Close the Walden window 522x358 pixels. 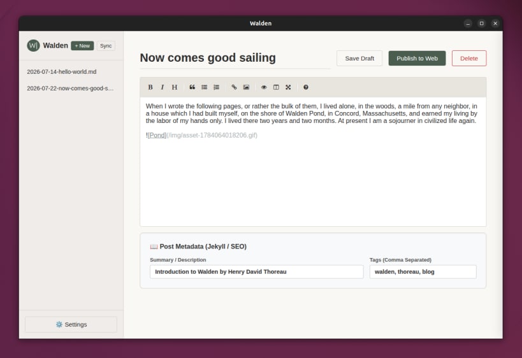tap(495, 24)
